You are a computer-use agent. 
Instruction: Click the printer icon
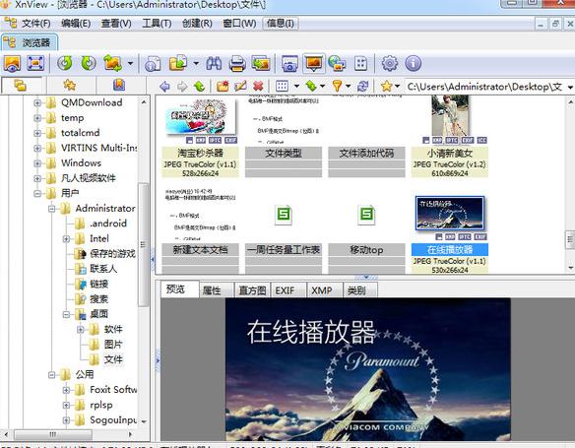(237, 64)
